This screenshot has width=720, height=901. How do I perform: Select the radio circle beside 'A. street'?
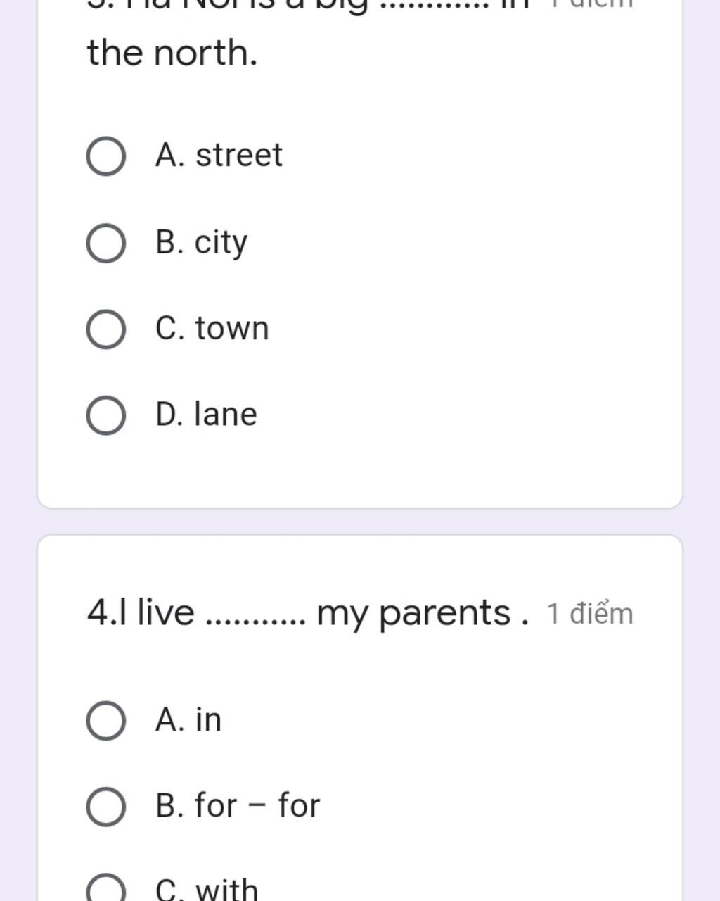pos(106,156)
